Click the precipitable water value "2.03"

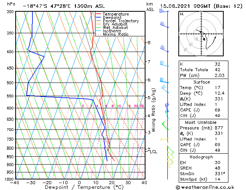219,75
